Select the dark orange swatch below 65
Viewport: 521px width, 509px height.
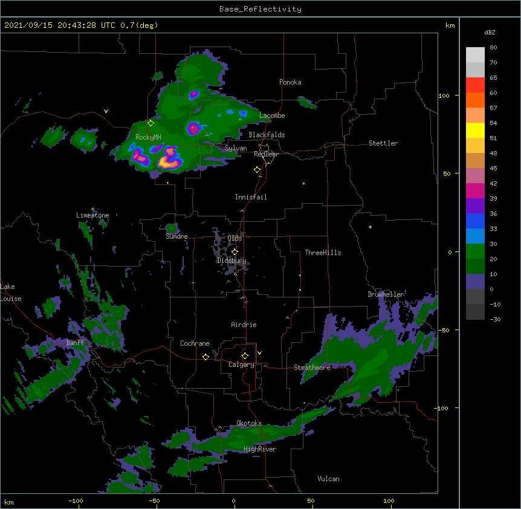point(475,100)
